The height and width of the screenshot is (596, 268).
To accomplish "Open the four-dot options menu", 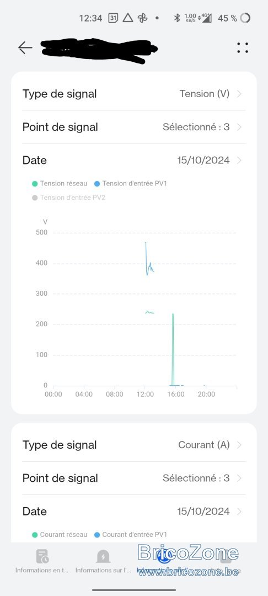I will 243,47.
